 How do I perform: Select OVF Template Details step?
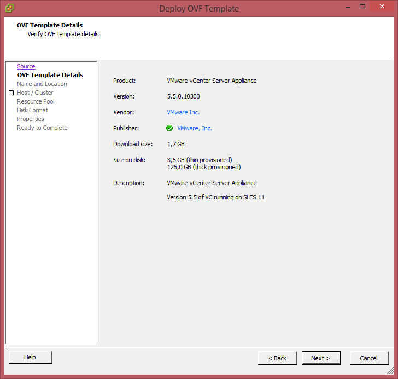50,75
